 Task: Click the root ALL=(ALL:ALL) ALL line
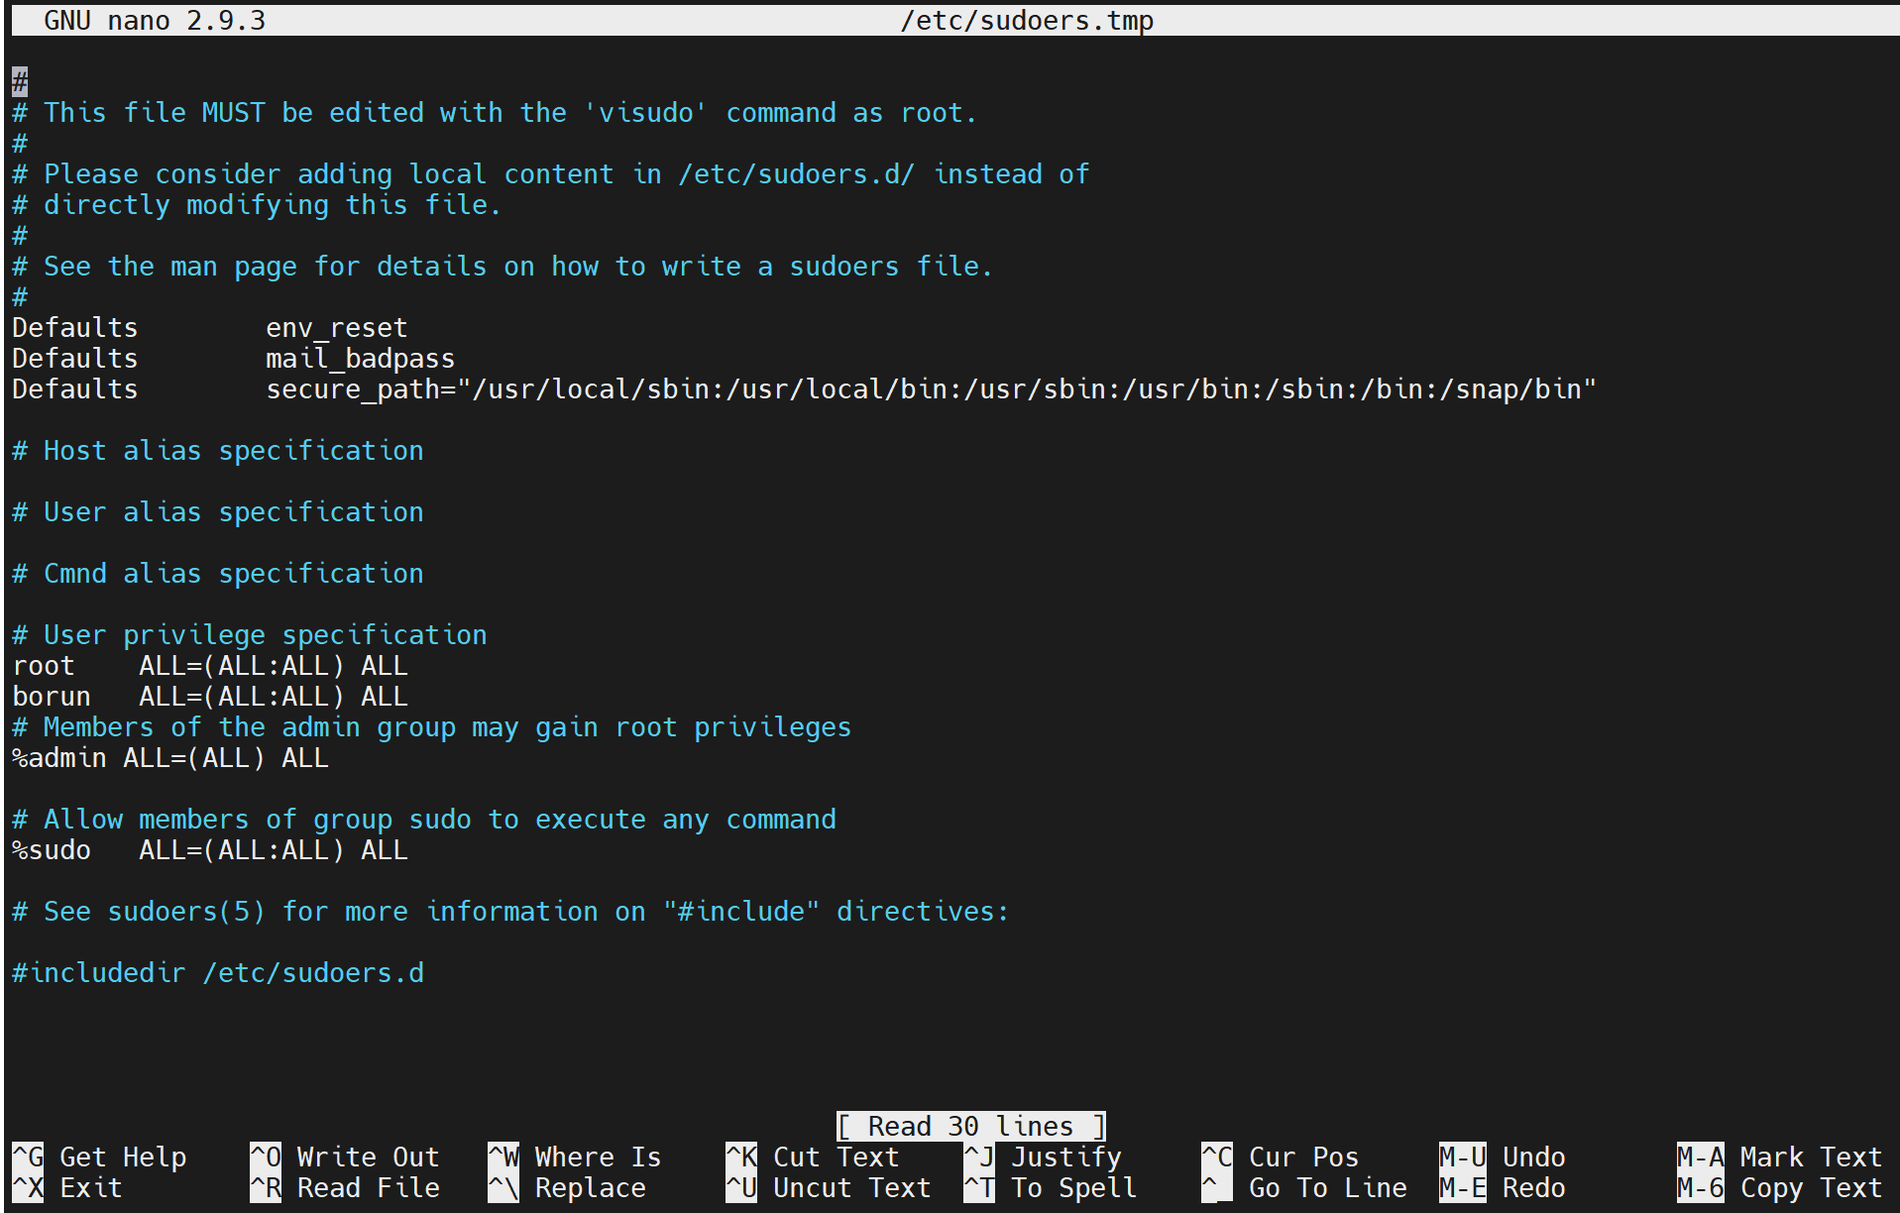210,665
